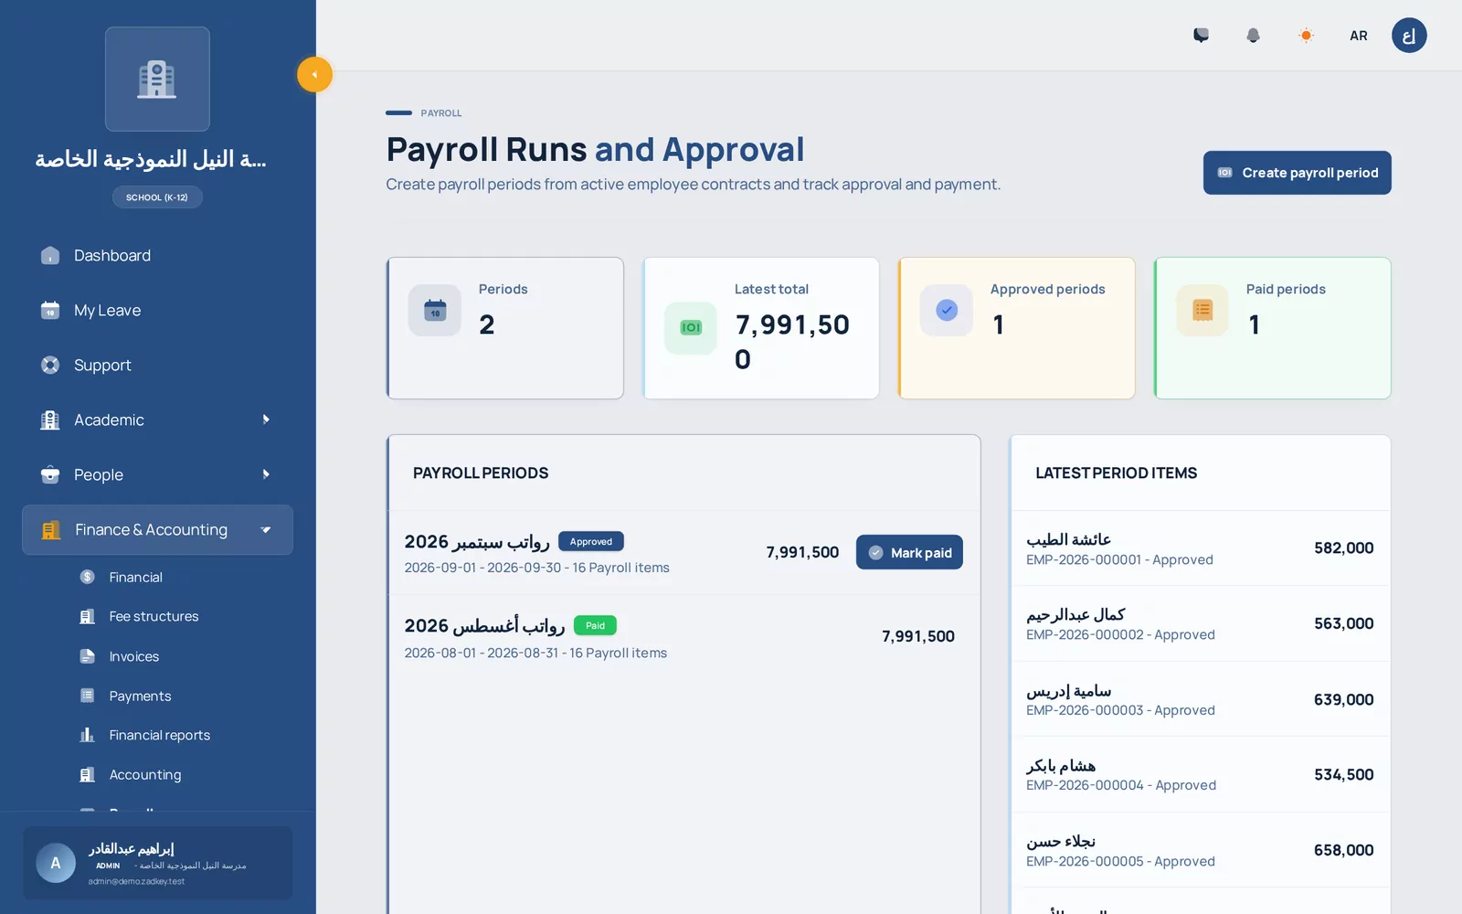Click the Invoices document icon
Image resolution: width=1462 pixels, height=914 pixels.
(x=88, y=656)
